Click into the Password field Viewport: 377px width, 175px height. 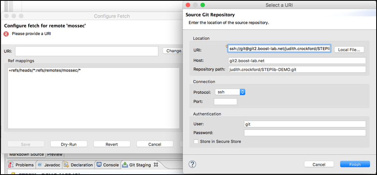(305, 133)
